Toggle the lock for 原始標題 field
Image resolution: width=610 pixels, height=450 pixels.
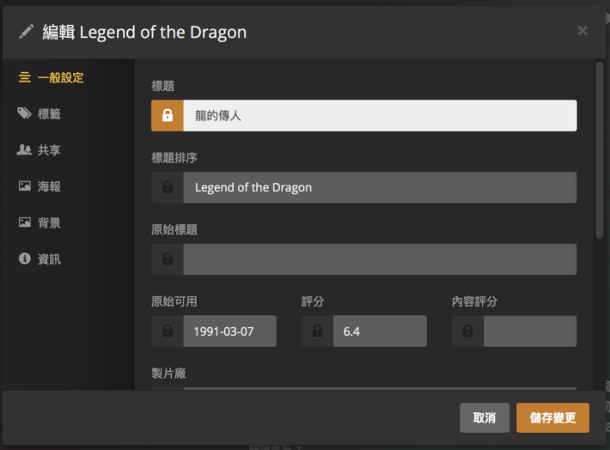(168, 259)
